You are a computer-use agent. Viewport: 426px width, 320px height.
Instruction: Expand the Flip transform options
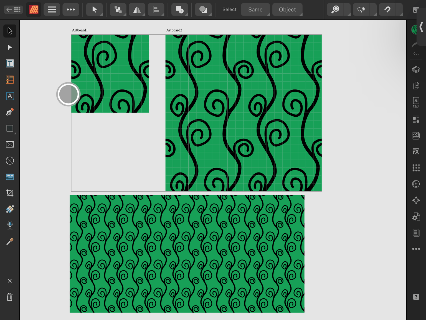tap(137, 10)
